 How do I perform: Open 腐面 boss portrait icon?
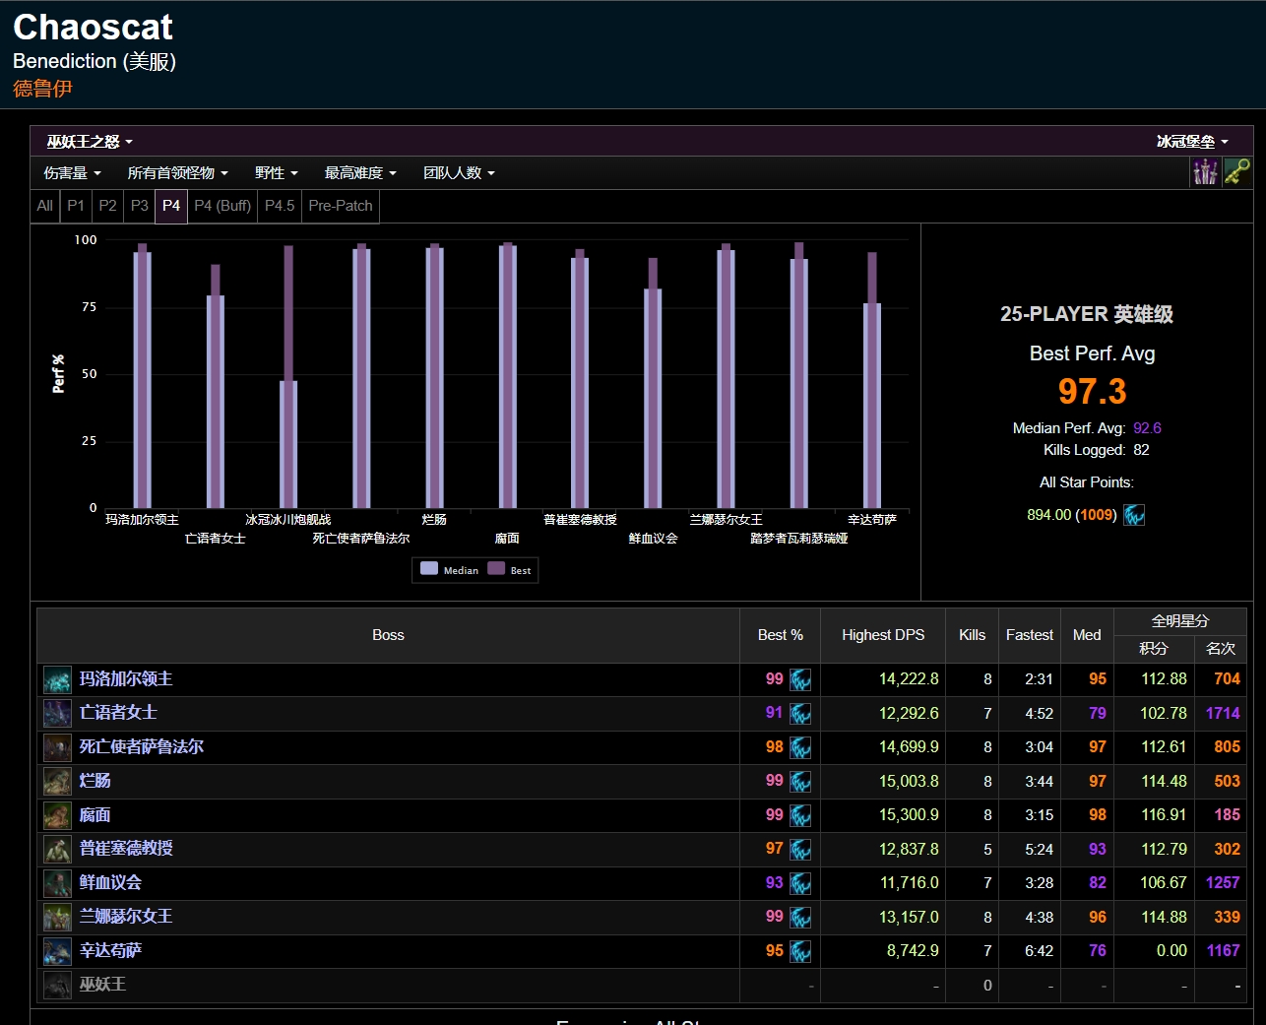coord(57,815)
